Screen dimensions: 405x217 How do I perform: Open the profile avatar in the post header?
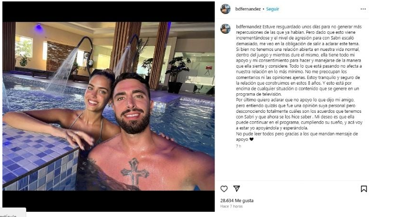225,9
